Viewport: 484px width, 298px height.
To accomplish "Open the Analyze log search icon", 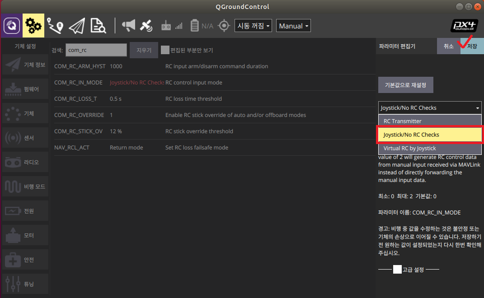I will tap(98, 26).
